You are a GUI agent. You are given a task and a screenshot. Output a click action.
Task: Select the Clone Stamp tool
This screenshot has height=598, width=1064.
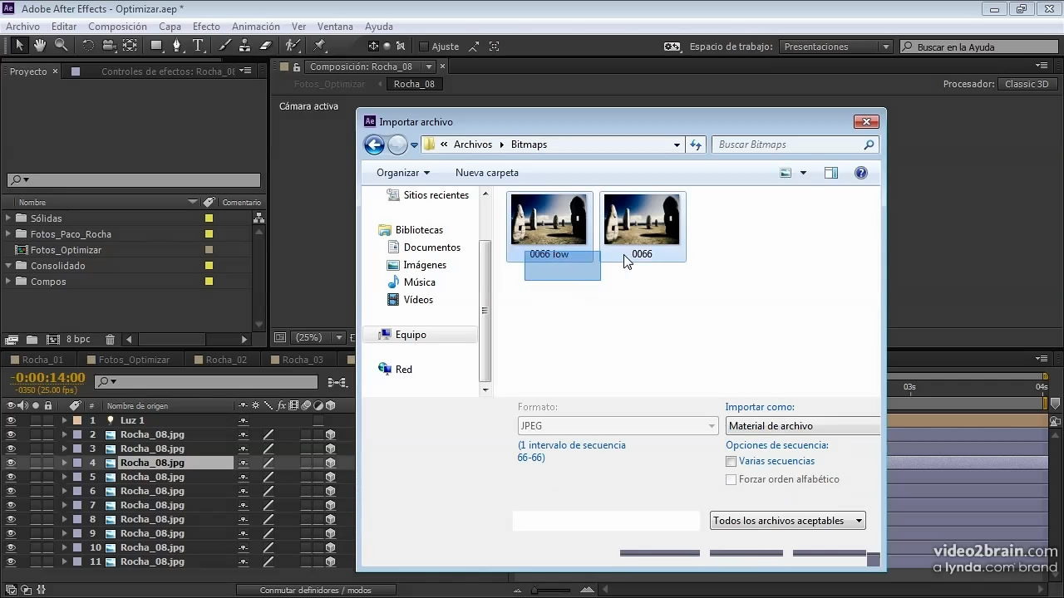[x=245, y=46]
